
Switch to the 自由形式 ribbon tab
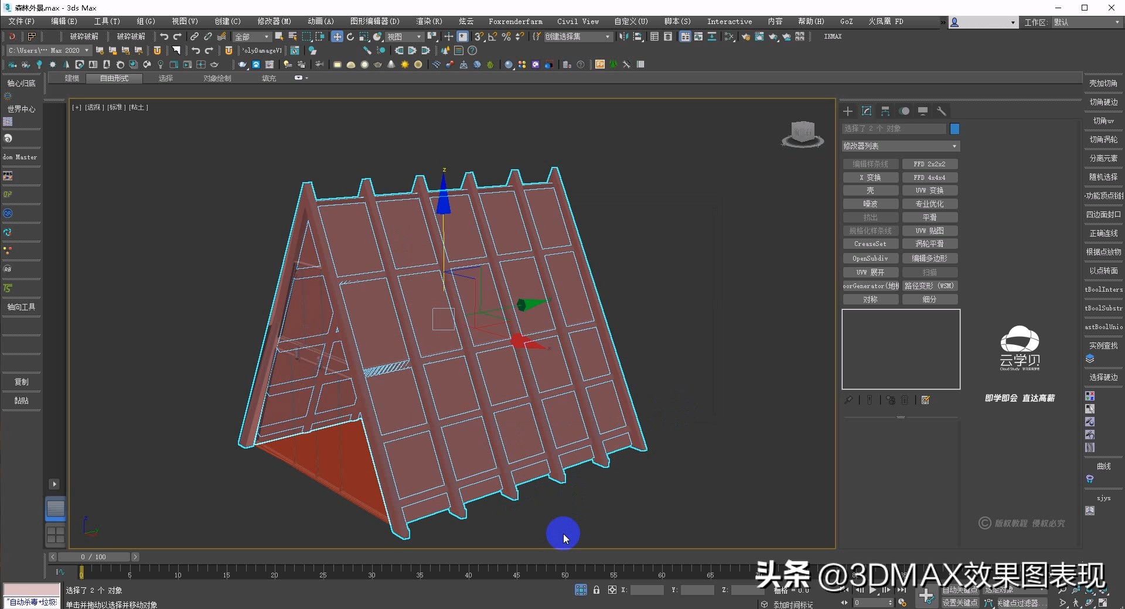114,78
